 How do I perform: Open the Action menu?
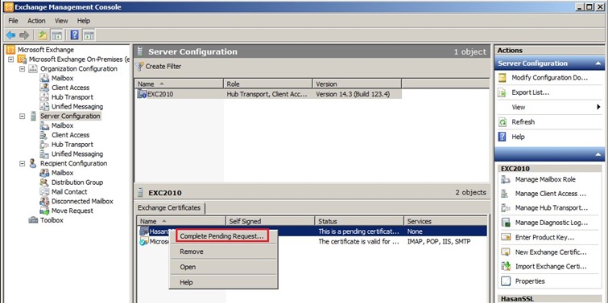point(36,21)
